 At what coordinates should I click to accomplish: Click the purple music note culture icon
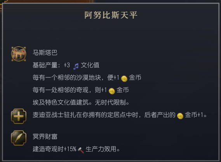(76, 66)
